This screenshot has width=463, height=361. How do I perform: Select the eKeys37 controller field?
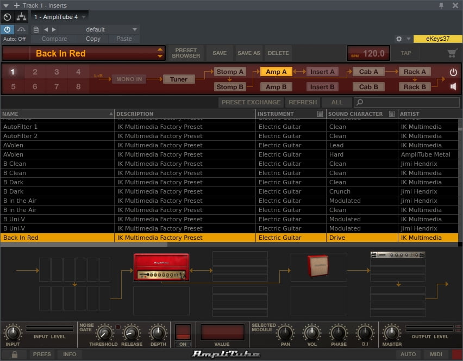tap(437, 39)
